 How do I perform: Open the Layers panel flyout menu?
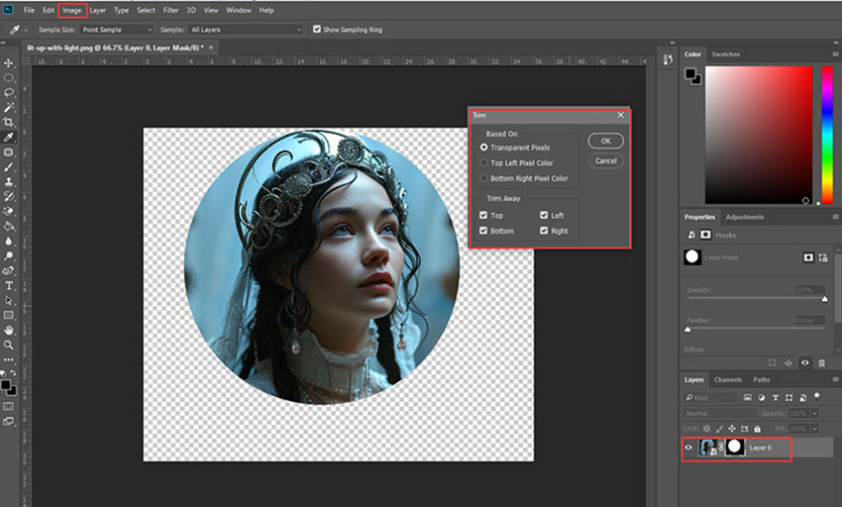(835, 379)
